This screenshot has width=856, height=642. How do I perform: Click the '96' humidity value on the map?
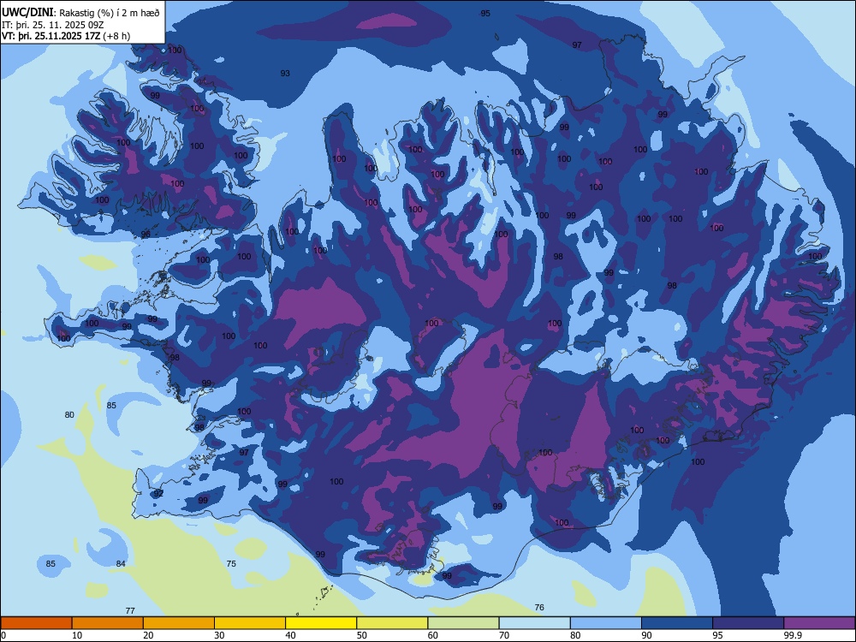click(x=146, y=235)
